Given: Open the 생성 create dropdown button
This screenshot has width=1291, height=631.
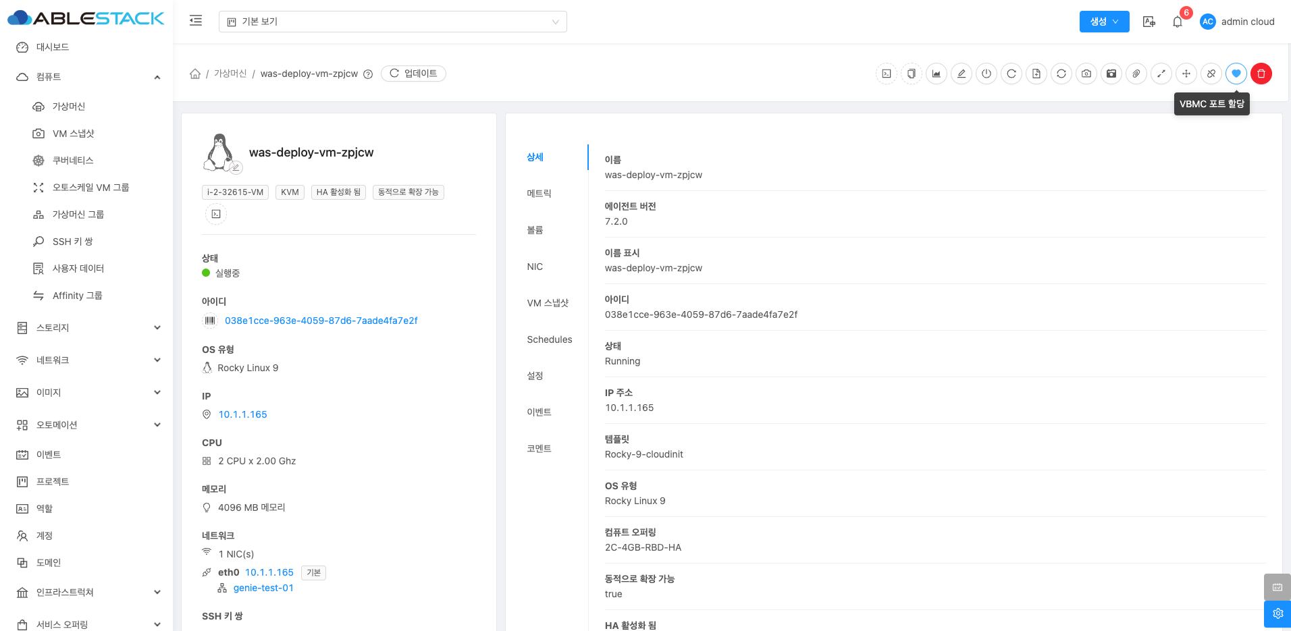Looking at the screenshot, I should tap(1104, 22).
